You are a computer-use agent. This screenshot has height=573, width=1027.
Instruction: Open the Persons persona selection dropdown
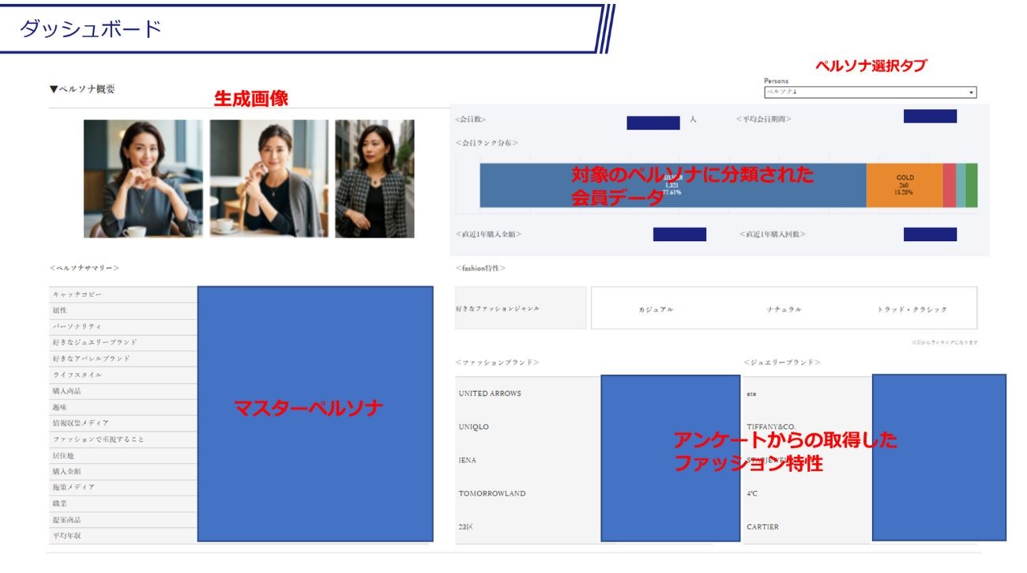click(x=869, y=92)
